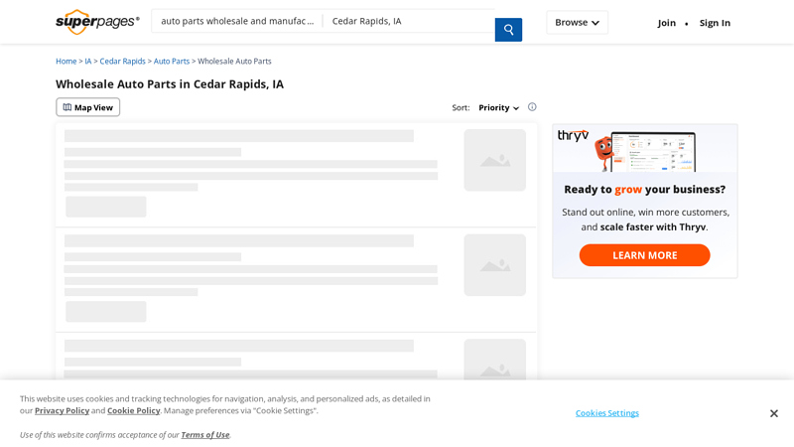The height and width of the screenshot is (447, 794).
Task: Click the Superpages logo
Action: 97,22
